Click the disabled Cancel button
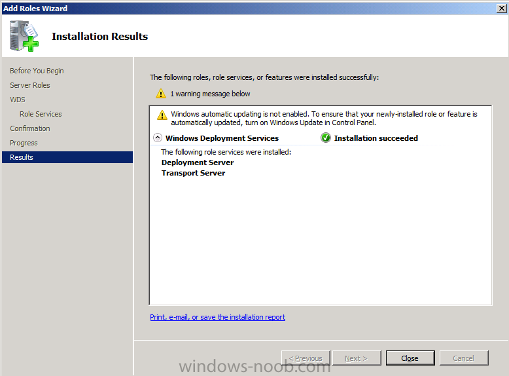The image size is (509, 376). [x=464, y=358]
